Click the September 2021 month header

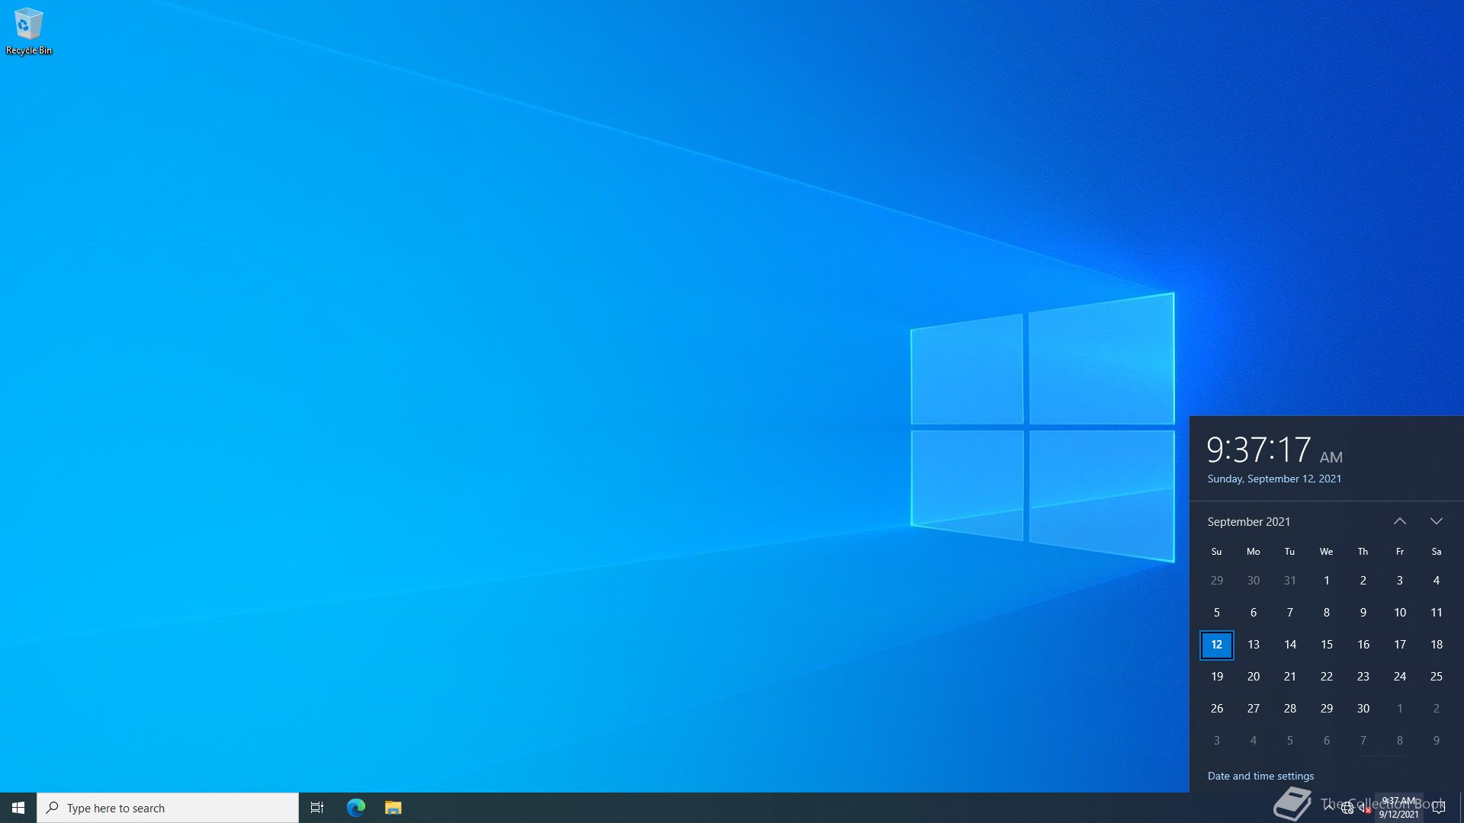click(1248, 522)
